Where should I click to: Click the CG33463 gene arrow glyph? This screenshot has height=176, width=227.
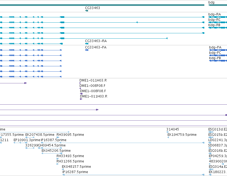87,11
